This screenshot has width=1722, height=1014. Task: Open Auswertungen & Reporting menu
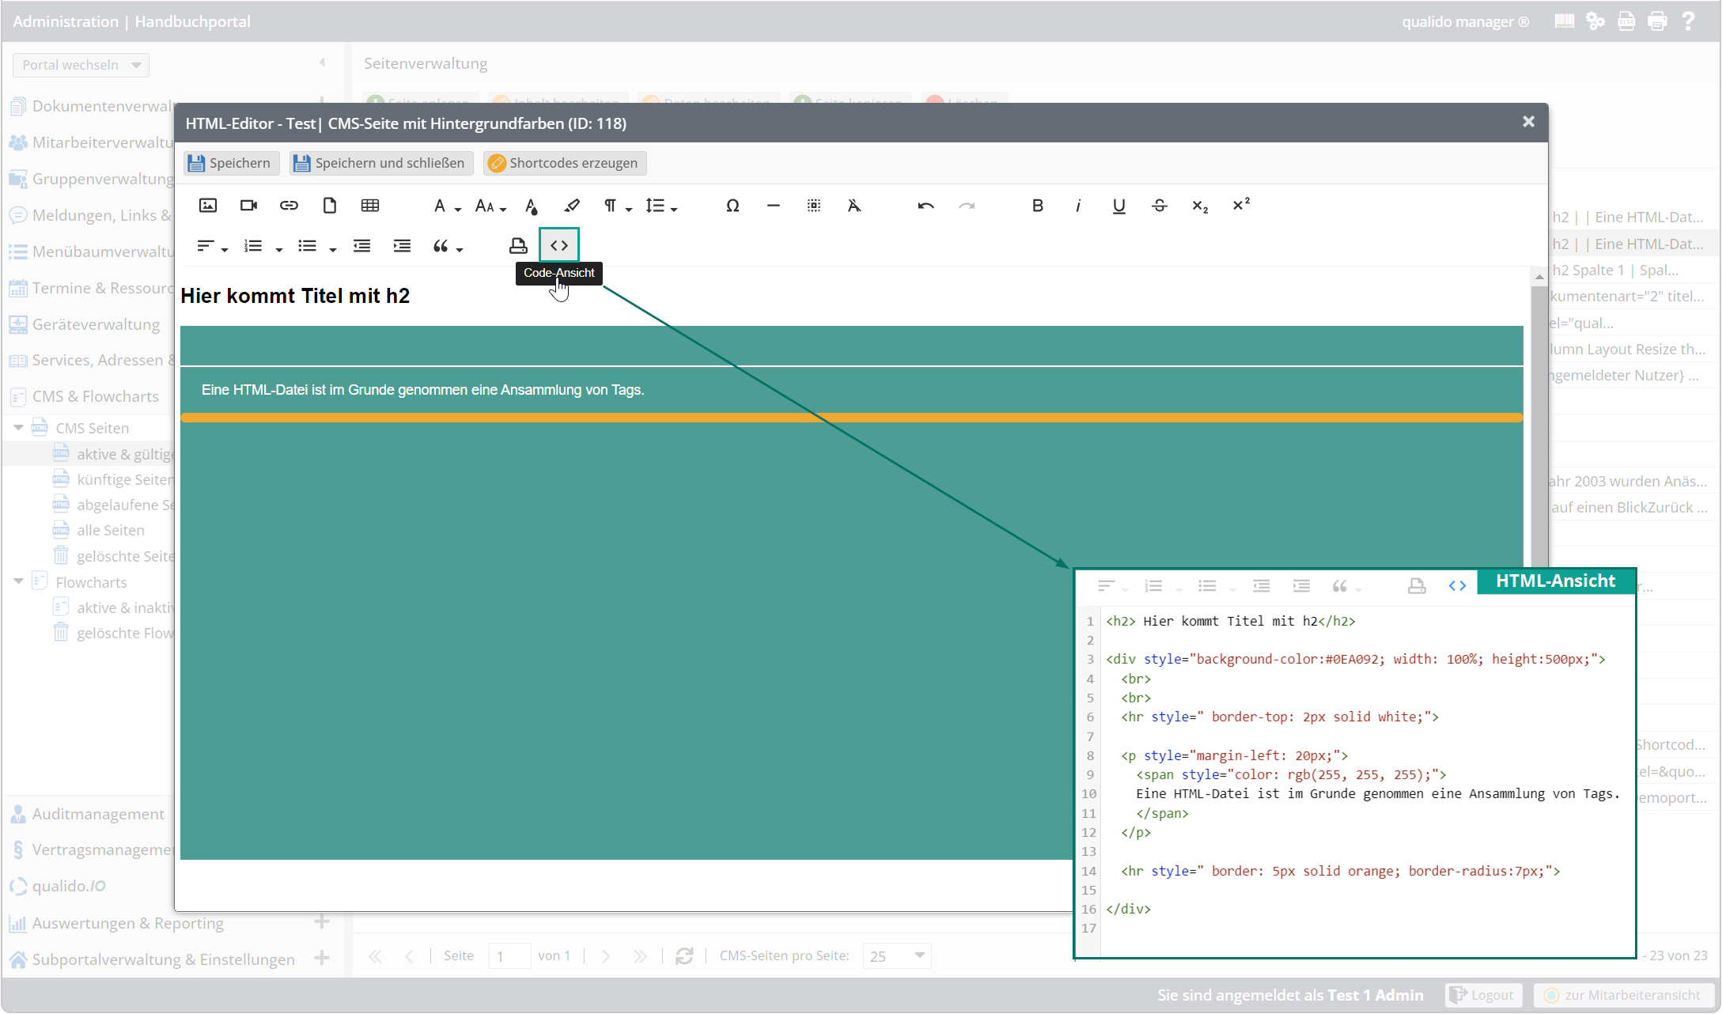tap(117, 923)
